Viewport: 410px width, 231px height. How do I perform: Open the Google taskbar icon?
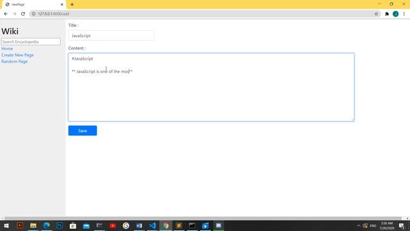[126, 225]
